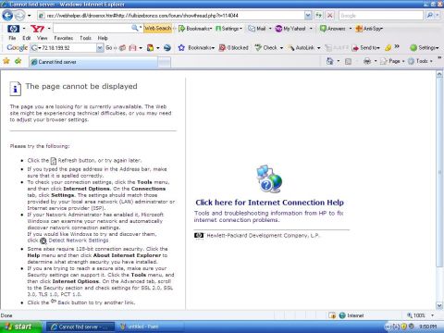Click the Yahoo Answers toolbar button

333,29
